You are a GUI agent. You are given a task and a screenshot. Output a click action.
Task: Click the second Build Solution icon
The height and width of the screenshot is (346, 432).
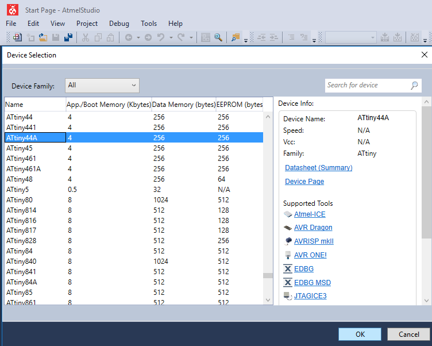click(398, 37)
